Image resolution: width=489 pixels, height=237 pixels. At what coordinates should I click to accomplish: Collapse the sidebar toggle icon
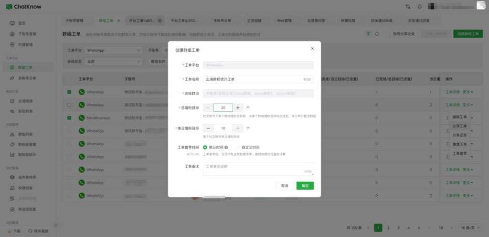(56, 225)
